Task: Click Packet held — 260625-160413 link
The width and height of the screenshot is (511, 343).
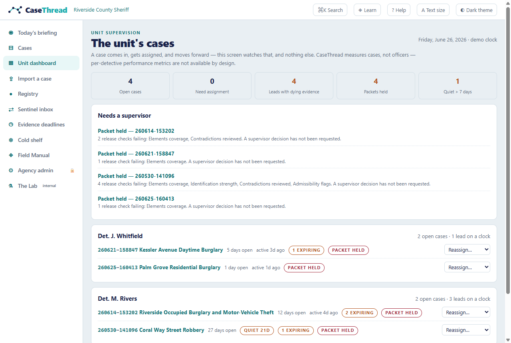Action: tap(136, 199)
